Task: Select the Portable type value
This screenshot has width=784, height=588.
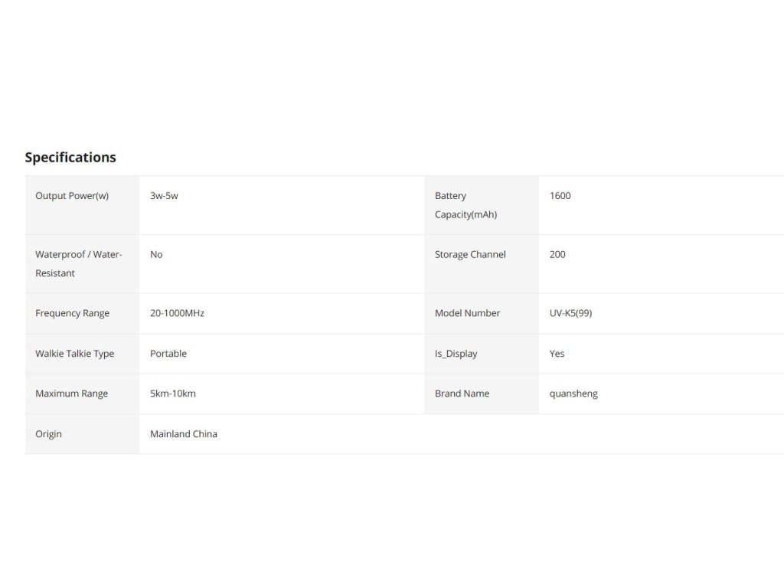Action: pyautogui.click(x=168, y=354)
